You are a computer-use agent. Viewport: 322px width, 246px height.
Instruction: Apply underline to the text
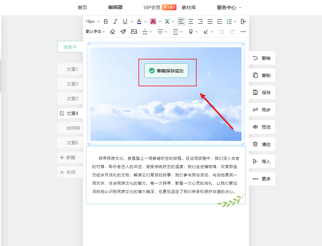coord(125,21)
